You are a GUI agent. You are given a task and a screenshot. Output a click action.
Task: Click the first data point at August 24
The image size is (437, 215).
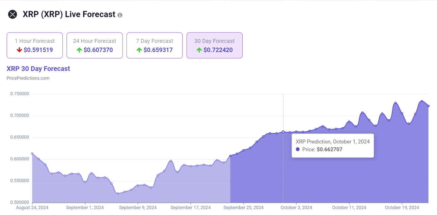coord(32,154)
